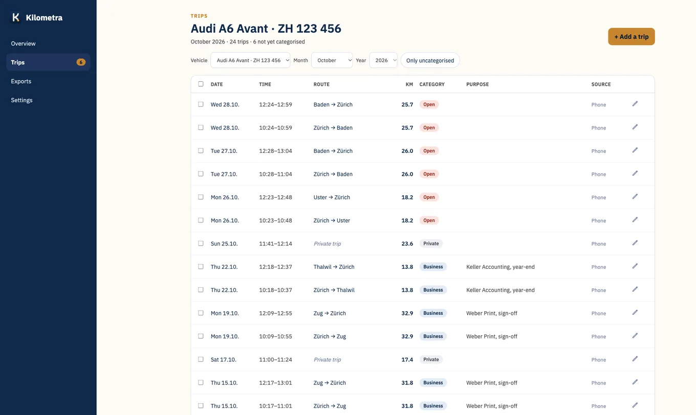Edit the Mon 19.10. Zug → Zürich trip
This screenshot has width=696, height=415.
635,312
